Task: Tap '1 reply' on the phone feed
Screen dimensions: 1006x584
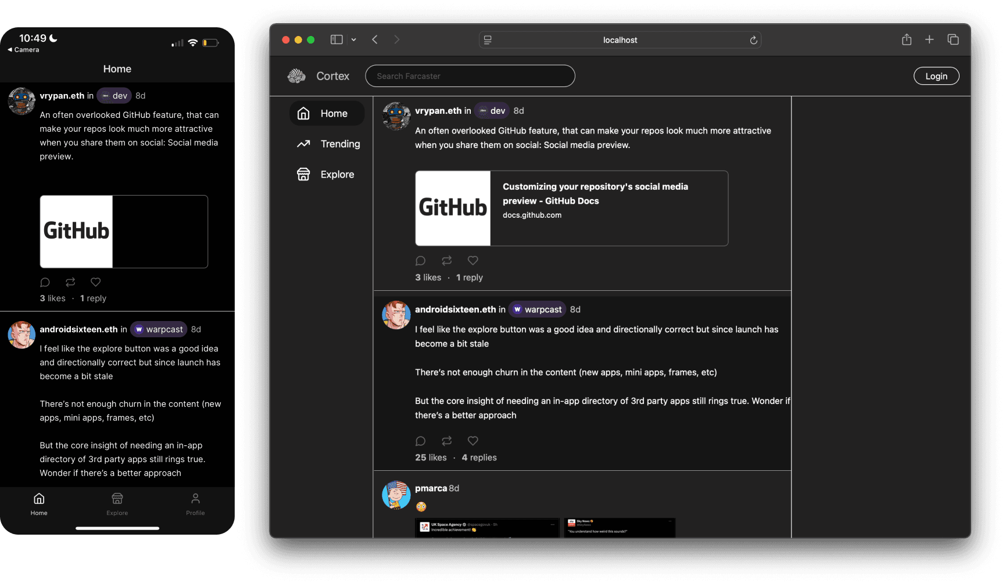Action: tap(94, 298)
